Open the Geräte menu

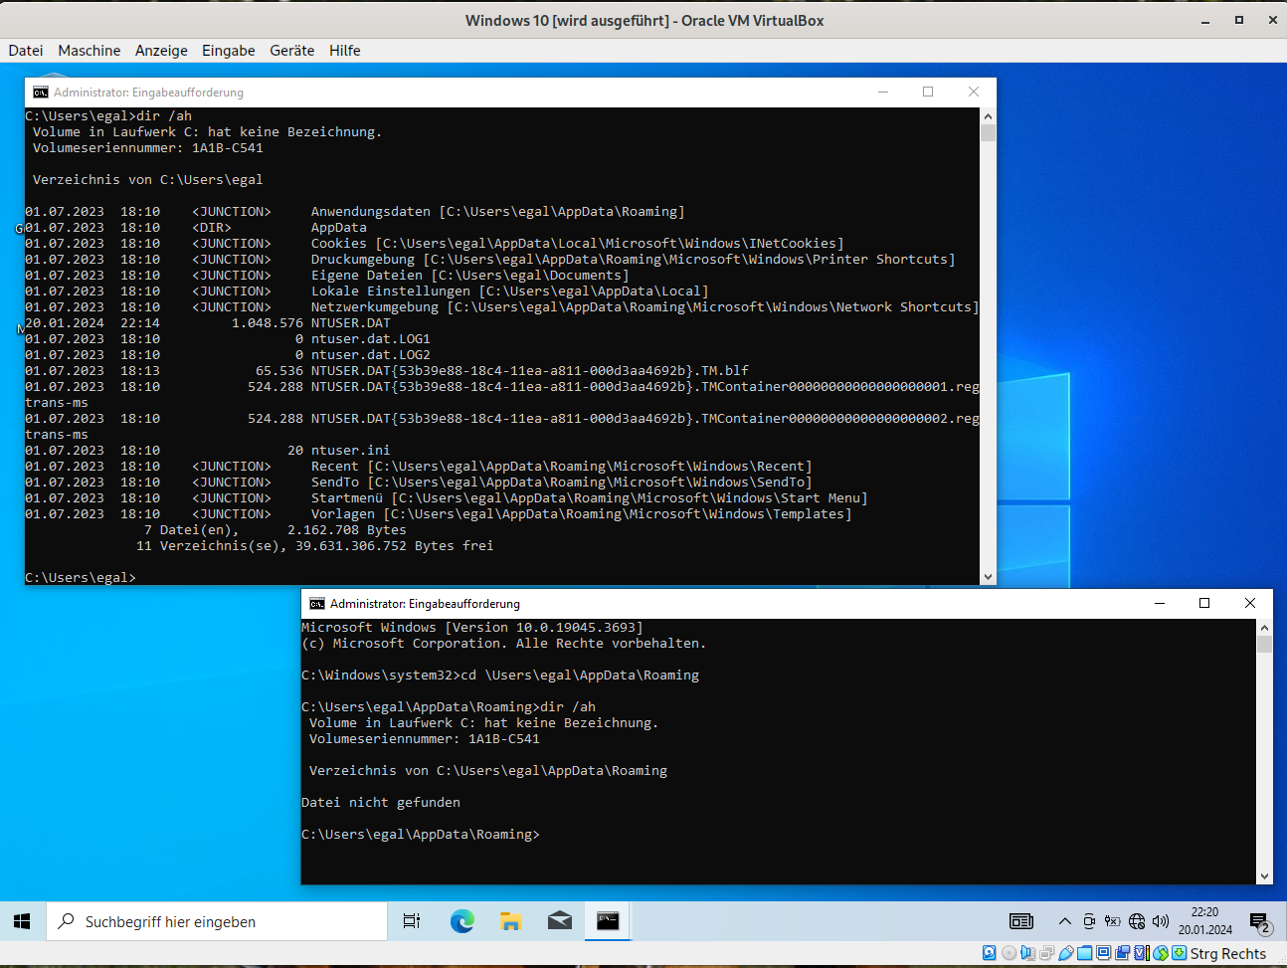click(x=291, y=50)
